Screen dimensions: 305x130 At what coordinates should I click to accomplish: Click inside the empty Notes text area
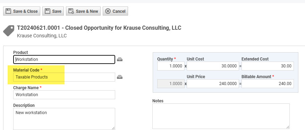click(221, 116)
